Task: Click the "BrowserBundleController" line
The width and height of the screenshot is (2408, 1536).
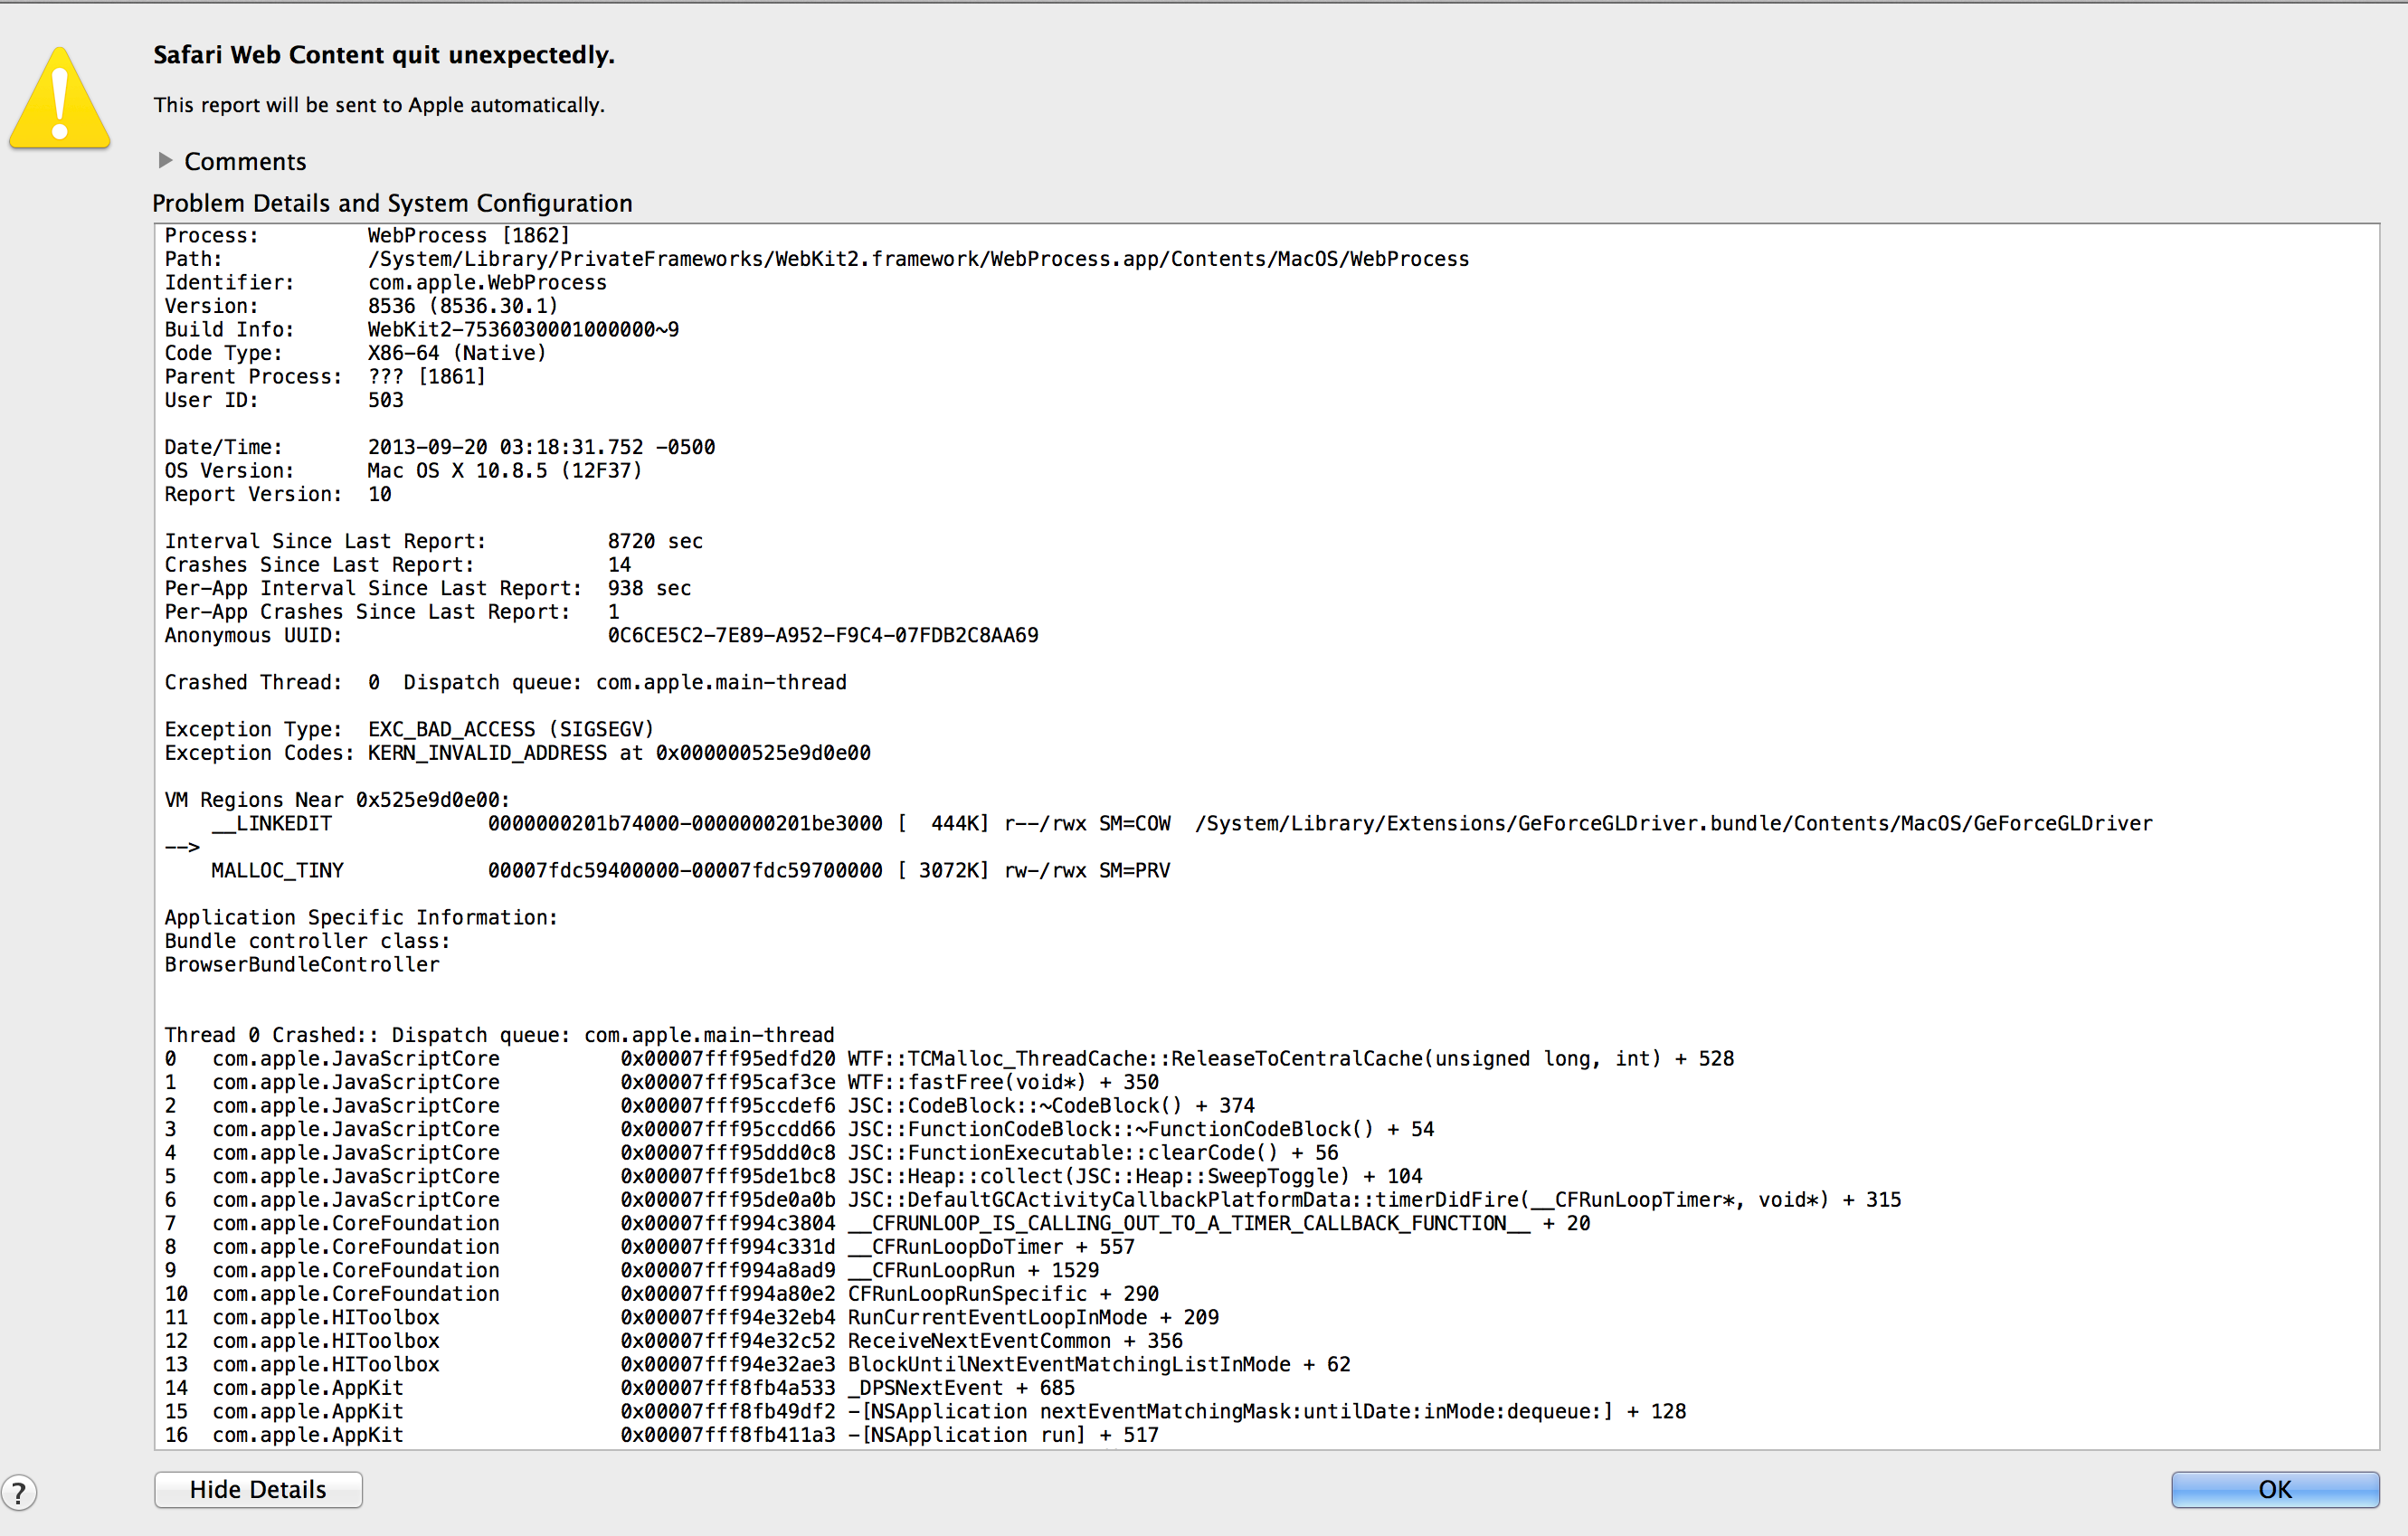Action: coord(302,965)
